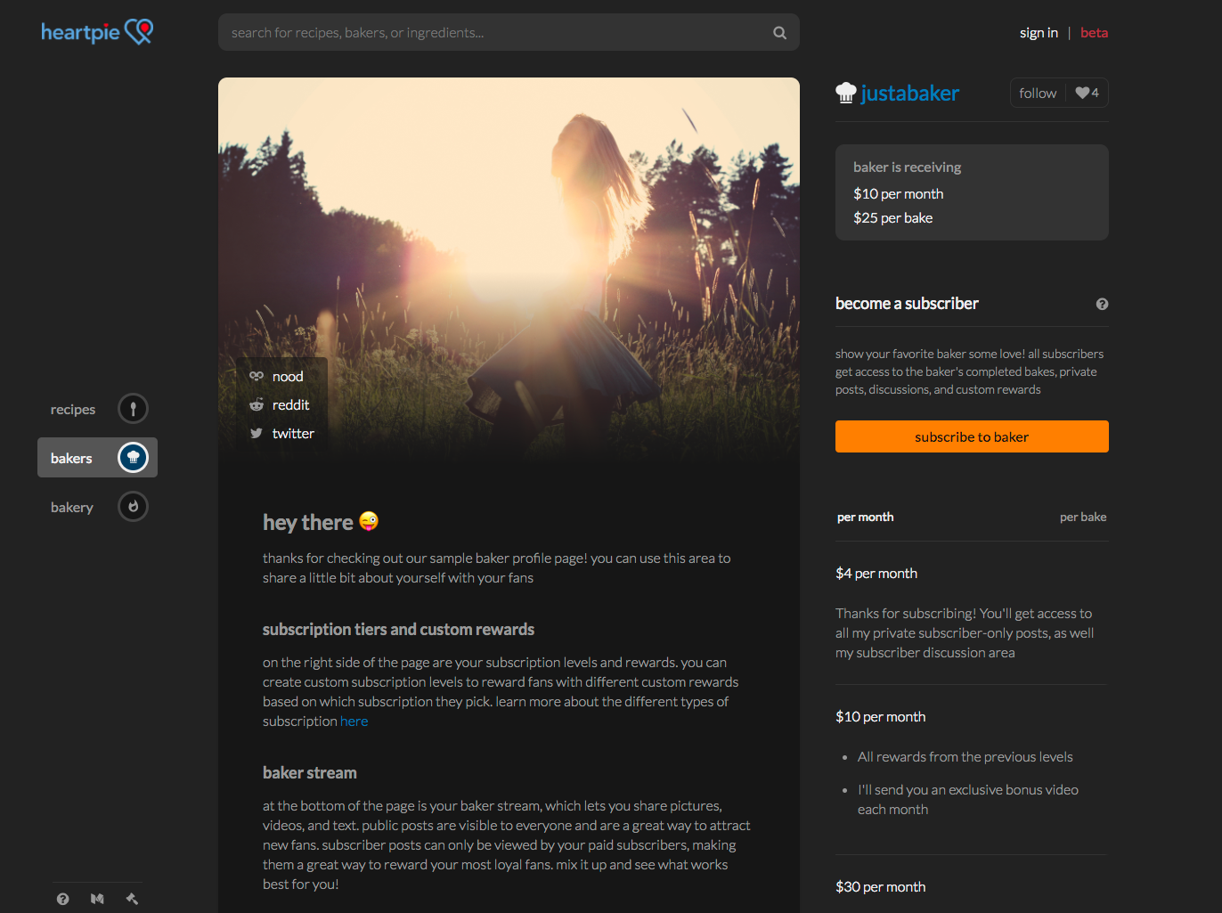Click the heartpie logo
1222x913 pixels.
point(97,32)
